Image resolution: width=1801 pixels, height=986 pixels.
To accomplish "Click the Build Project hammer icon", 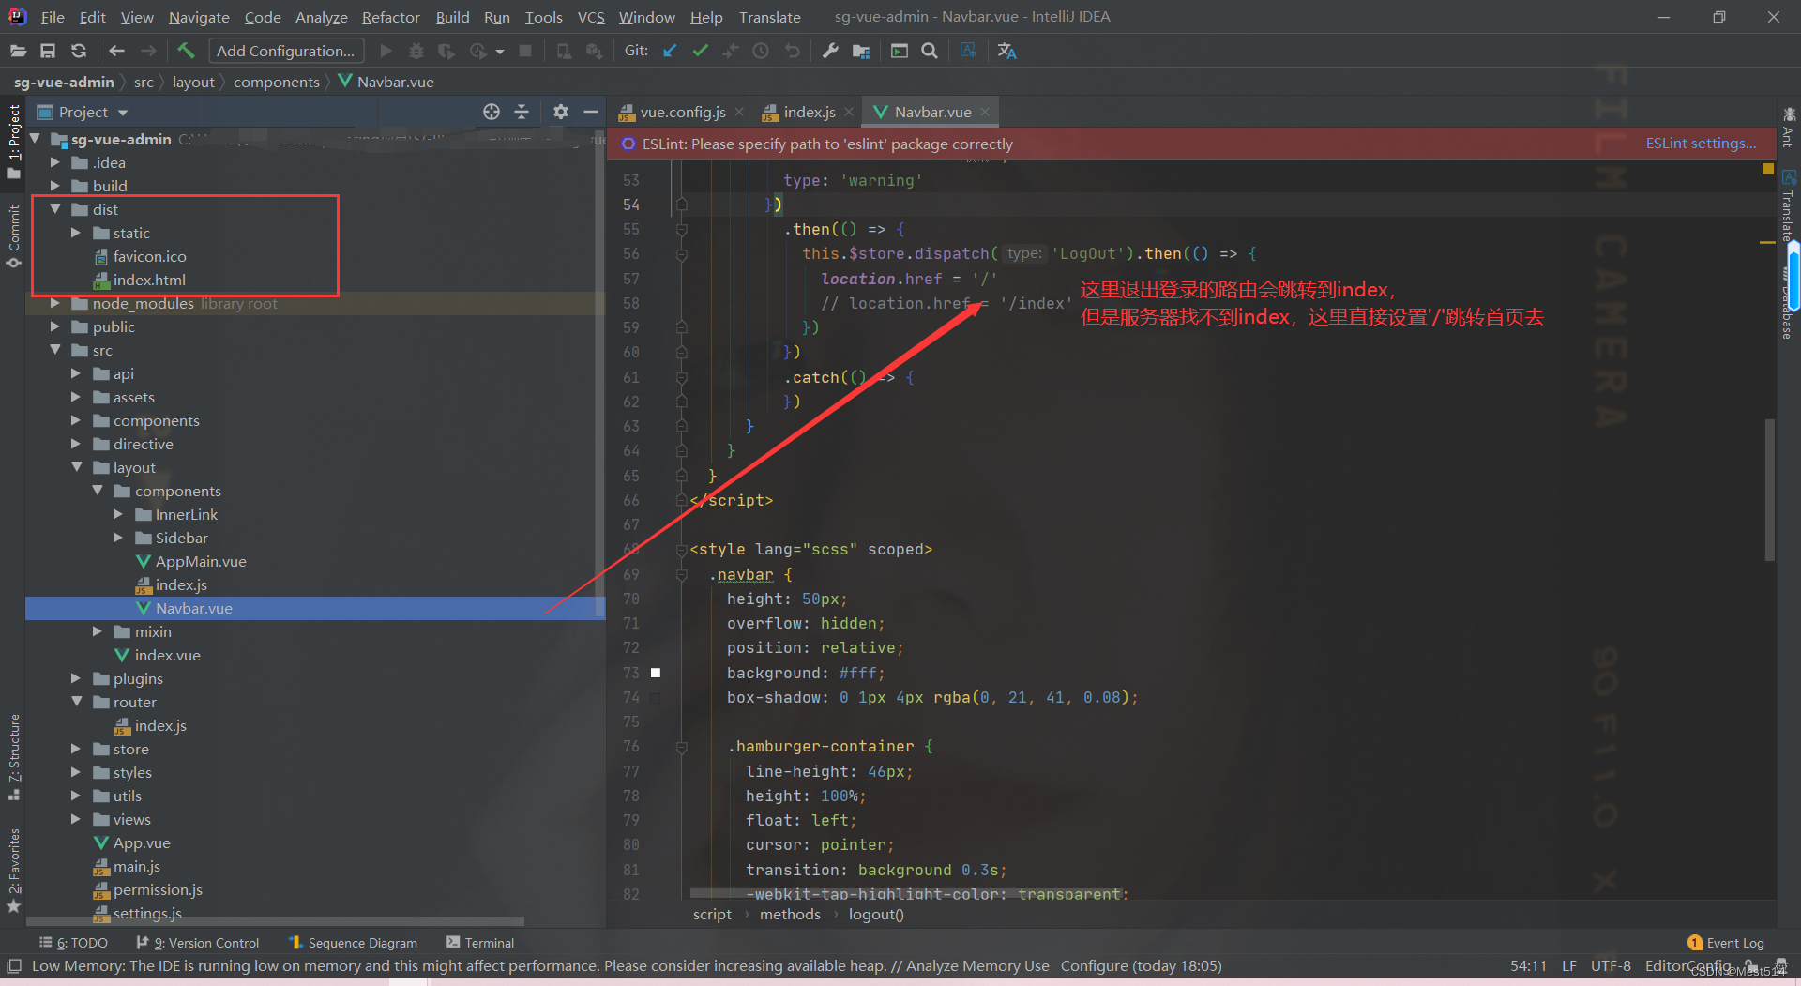I will coord(186,51).
